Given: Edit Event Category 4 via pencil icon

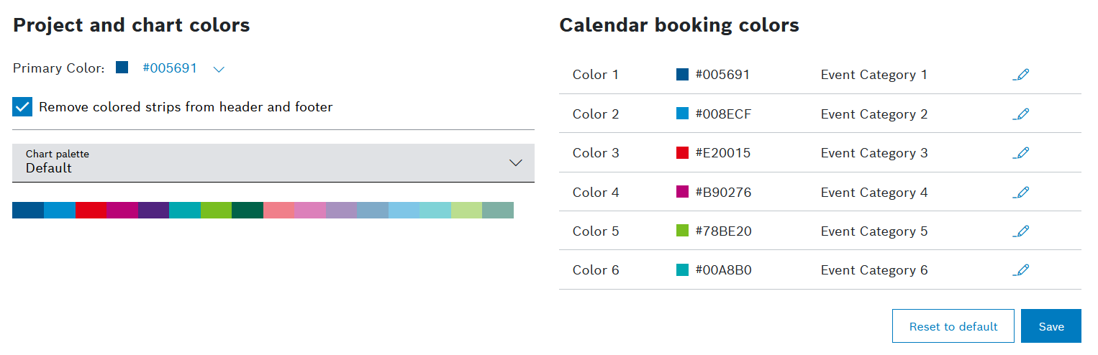Looking at the screenshot, I should [x=1020, y=193].
